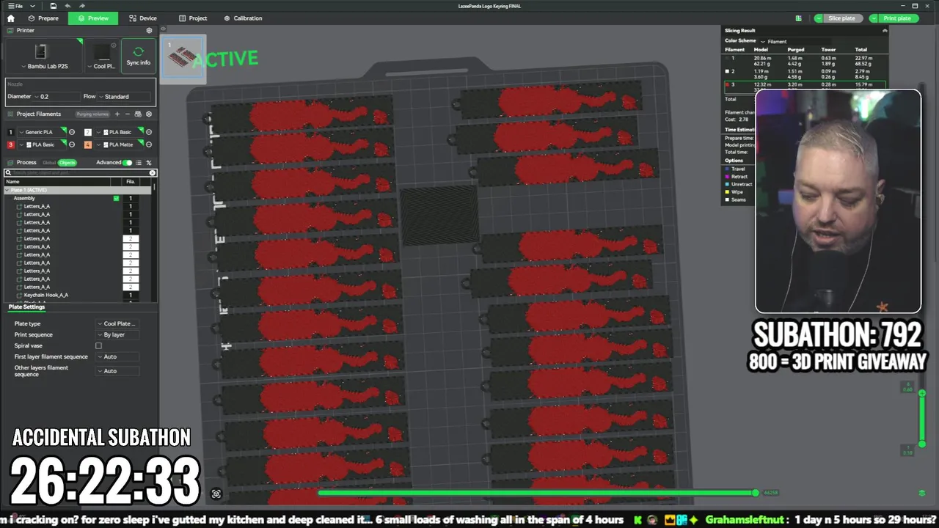Toggle the Assembly green checkbox
This screenshot has height=528, width=939.
pos(116,198)
